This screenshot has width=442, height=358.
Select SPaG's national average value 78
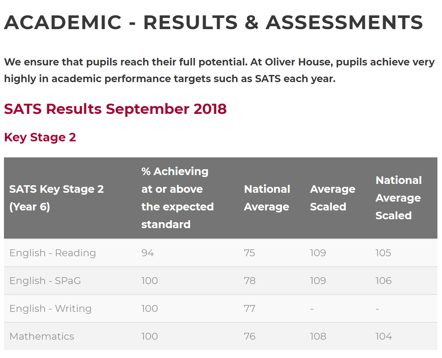click(x=250, y=281)
